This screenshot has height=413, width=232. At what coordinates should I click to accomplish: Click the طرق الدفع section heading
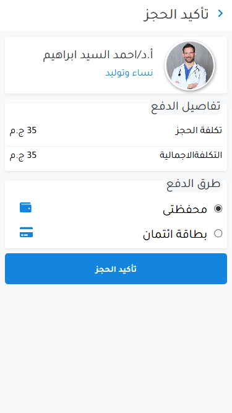coord(193,183)
